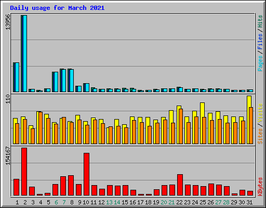Click the cyan Pages bar for day 1

(17, 77)
